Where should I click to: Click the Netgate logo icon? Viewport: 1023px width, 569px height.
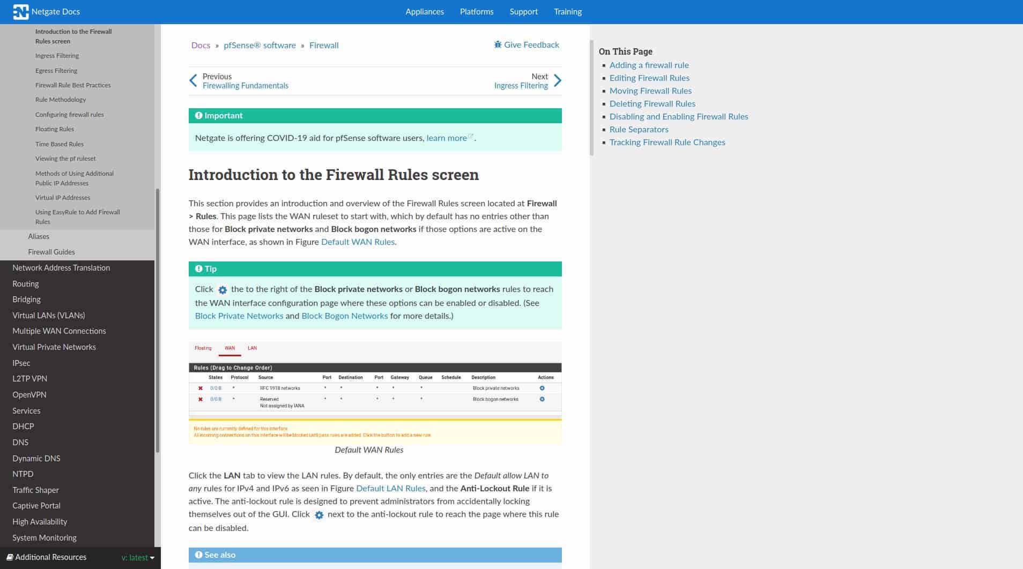click(20, 12)
